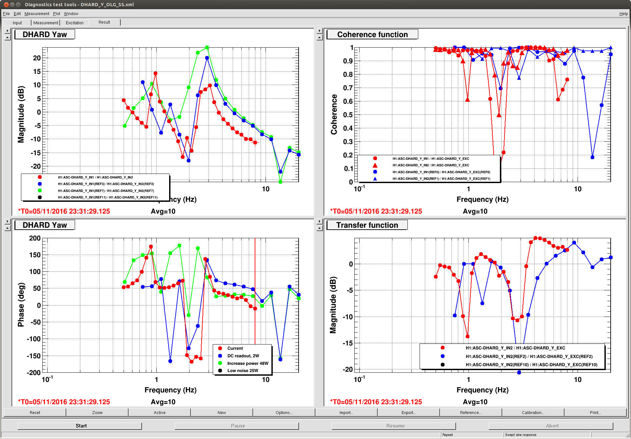This screenshot has height=439, width=631.
Task: Click up arrow beside Coherence function plot
Action: (x=320, y=37)
